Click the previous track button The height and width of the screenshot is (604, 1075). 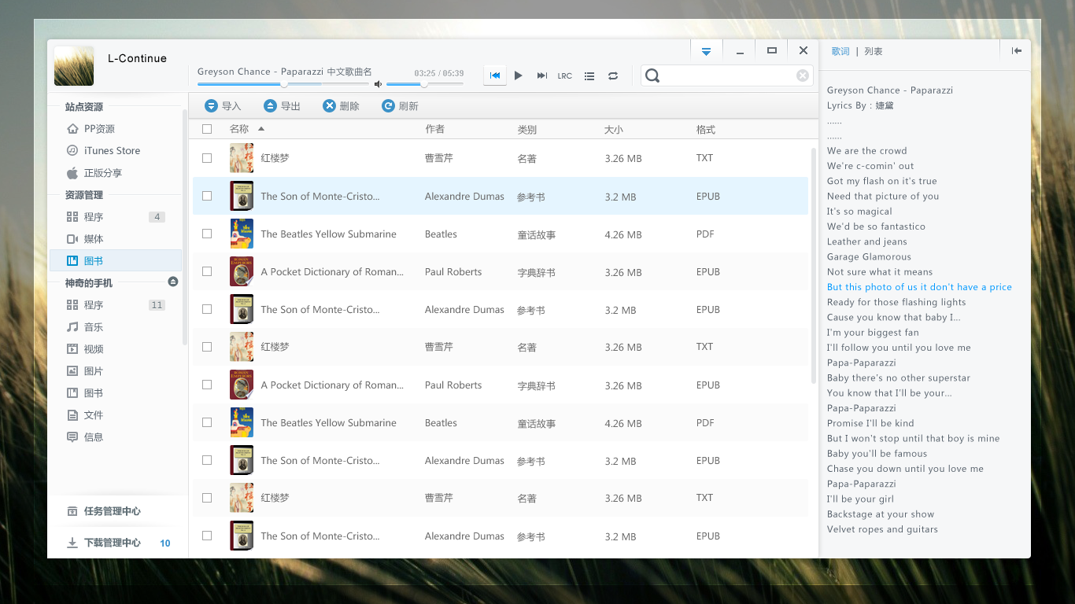coord(495,75)
